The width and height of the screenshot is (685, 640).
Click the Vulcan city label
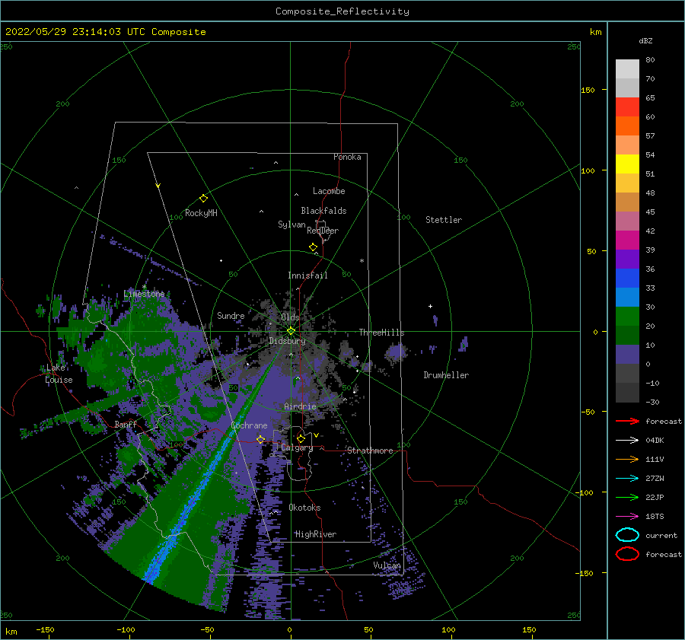(387, 565)
